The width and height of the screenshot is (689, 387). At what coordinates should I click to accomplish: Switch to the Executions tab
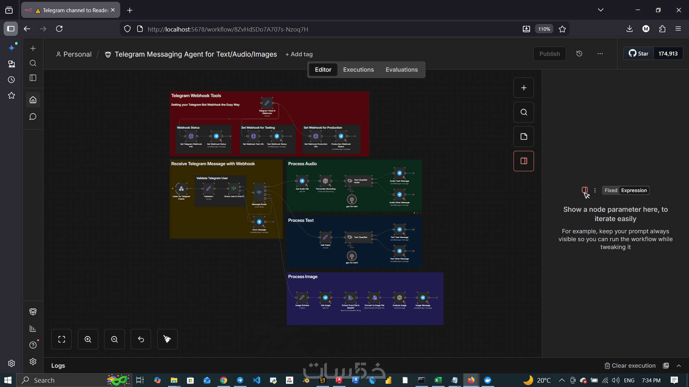point(358,70)
